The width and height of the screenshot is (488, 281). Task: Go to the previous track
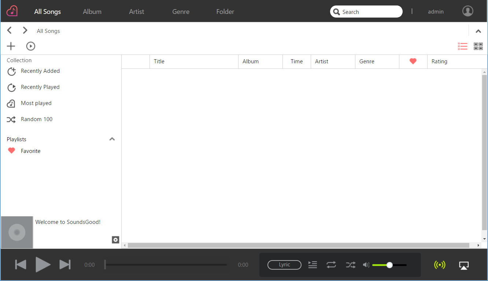click(21, 265)
